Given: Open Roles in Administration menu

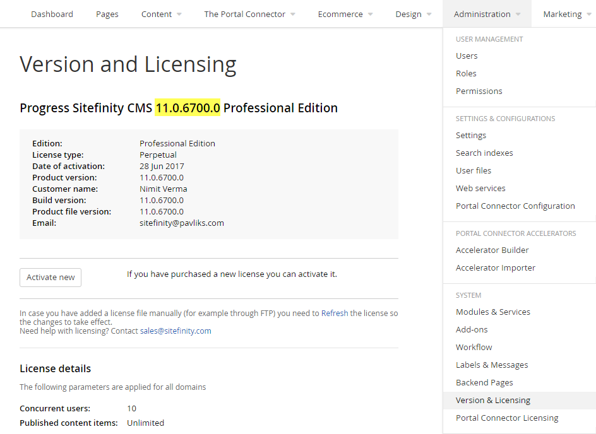Looking at the screenshot, I should 466,73.
